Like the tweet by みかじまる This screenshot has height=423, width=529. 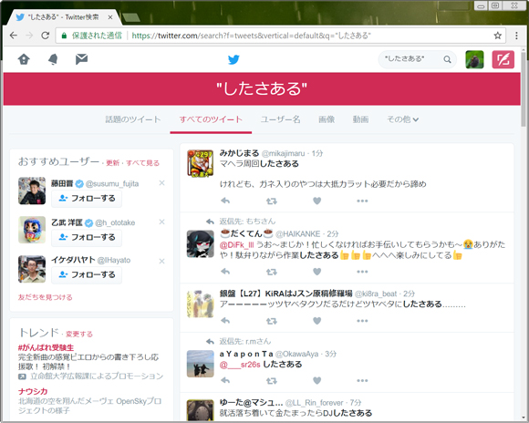point(316,201)
